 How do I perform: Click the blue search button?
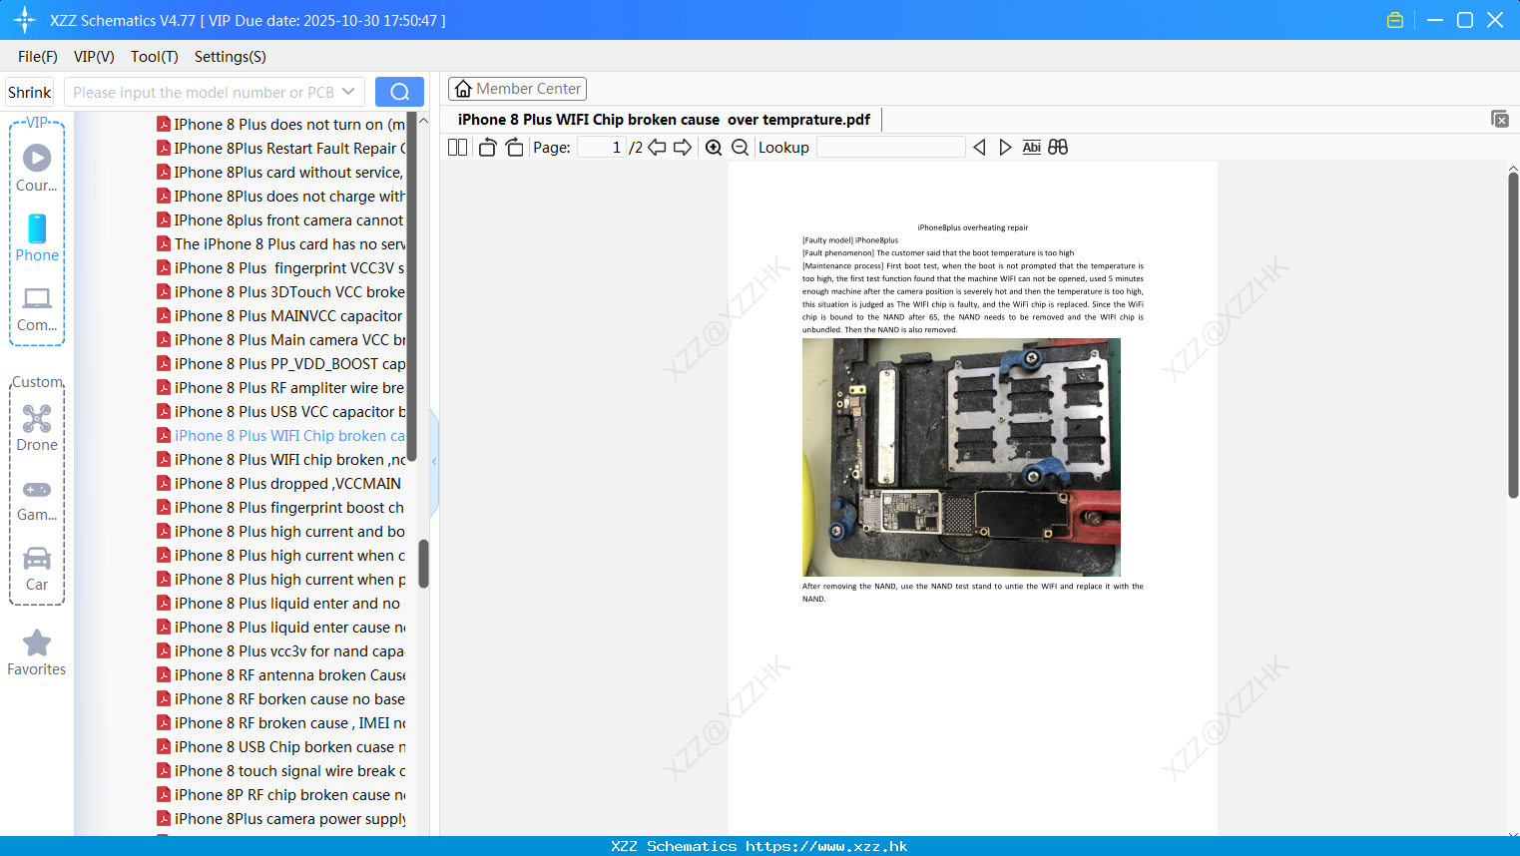[399, 92]
